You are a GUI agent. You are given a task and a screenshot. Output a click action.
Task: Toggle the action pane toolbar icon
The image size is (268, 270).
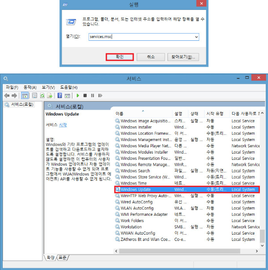(x=67, y=95)
